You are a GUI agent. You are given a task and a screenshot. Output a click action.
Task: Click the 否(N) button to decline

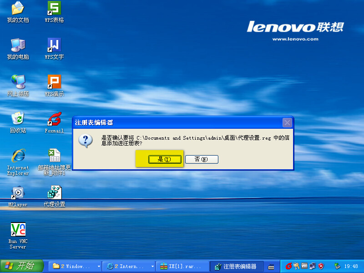tap(201, 159)
